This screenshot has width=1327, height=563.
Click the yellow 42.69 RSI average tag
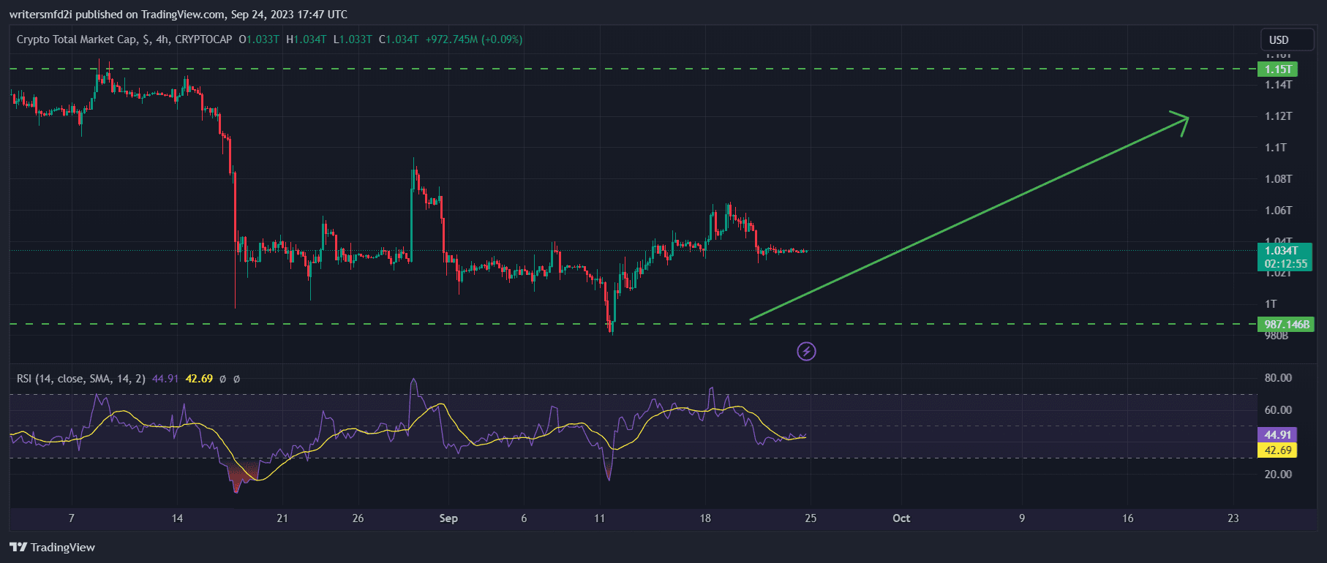click(x=1277, y=450)
